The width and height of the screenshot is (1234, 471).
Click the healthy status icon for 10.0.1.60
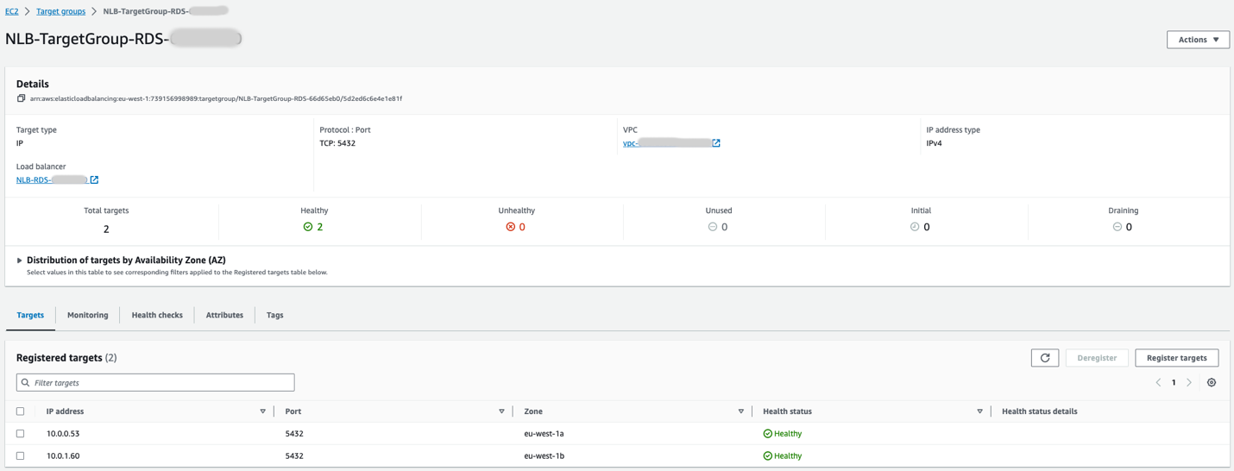pos(768,455)
